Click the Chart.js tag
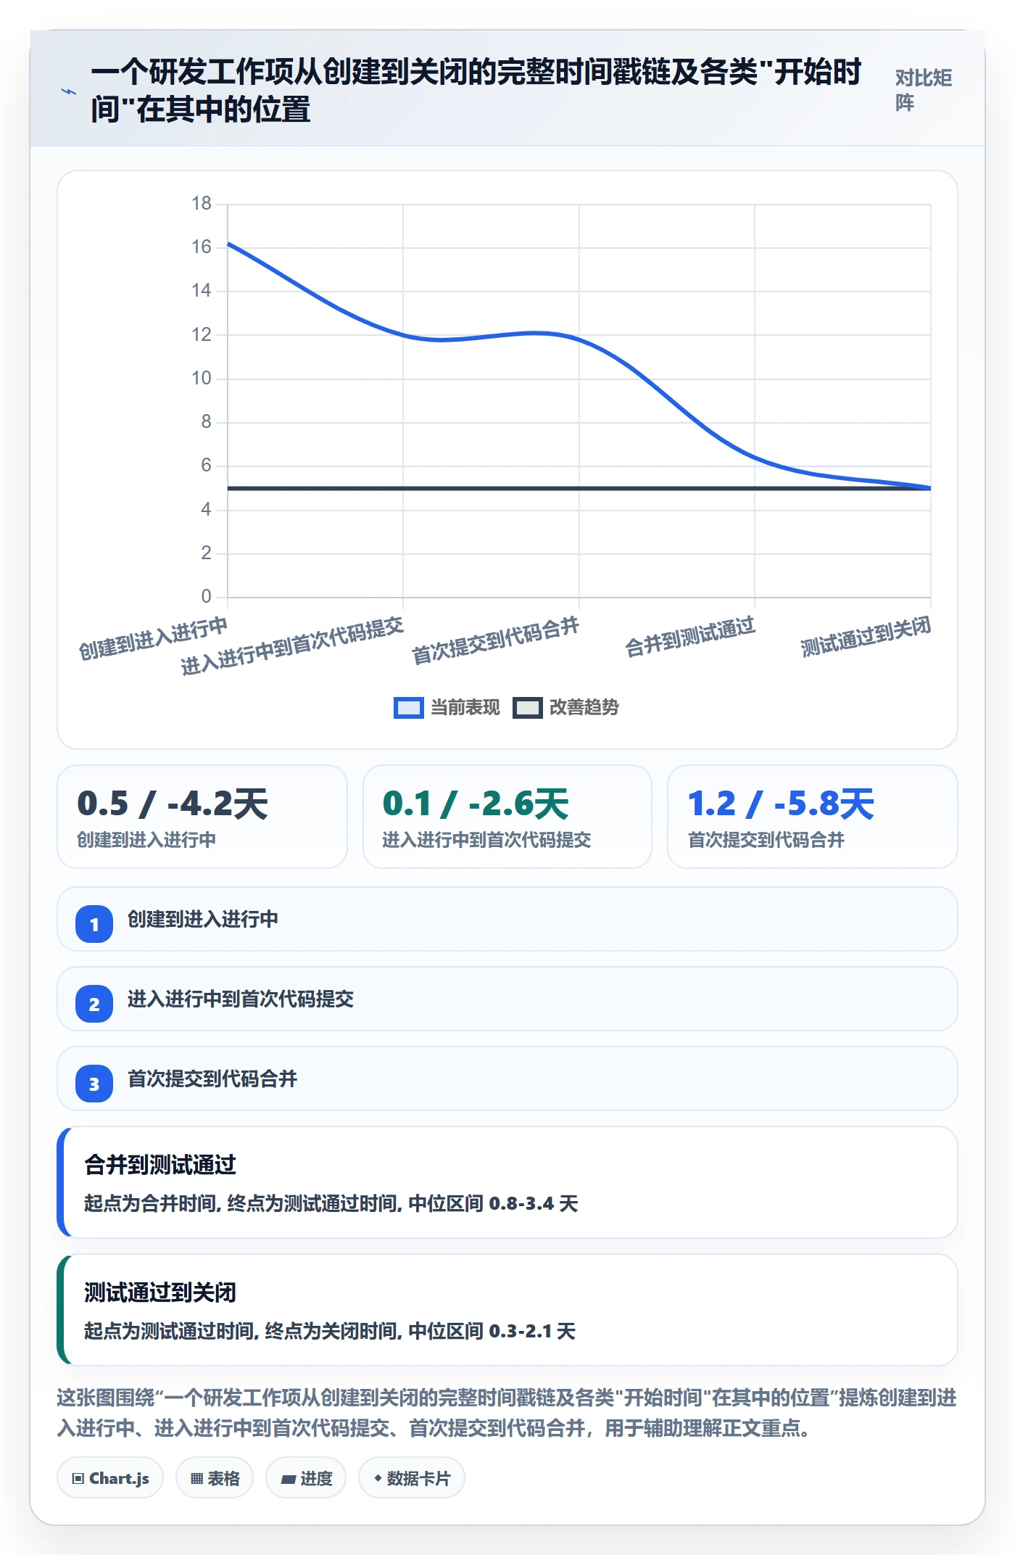Screen dimensions: 1015x1555 pyautogui.click(x=110, y=1478)
